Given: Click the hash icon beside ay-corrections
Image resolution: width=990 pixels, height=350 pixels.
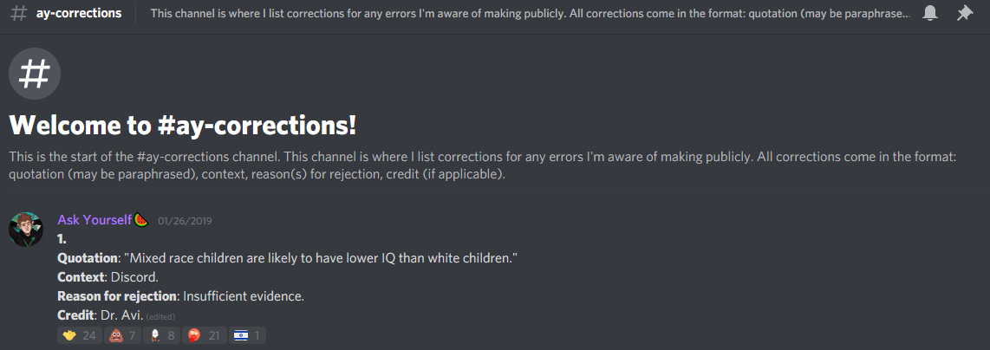Looking at the screenshot, I should (20, 13).
